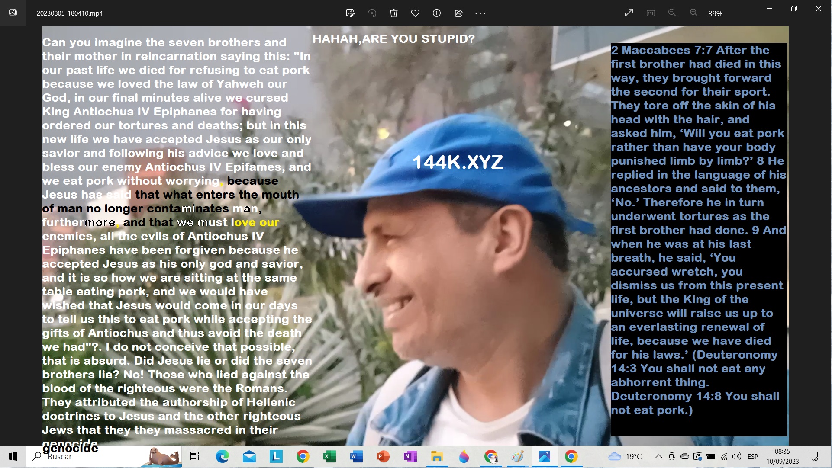This screenshot has width=832, height=468.
Task: Open file info panel icon
Action: (437, 13)
